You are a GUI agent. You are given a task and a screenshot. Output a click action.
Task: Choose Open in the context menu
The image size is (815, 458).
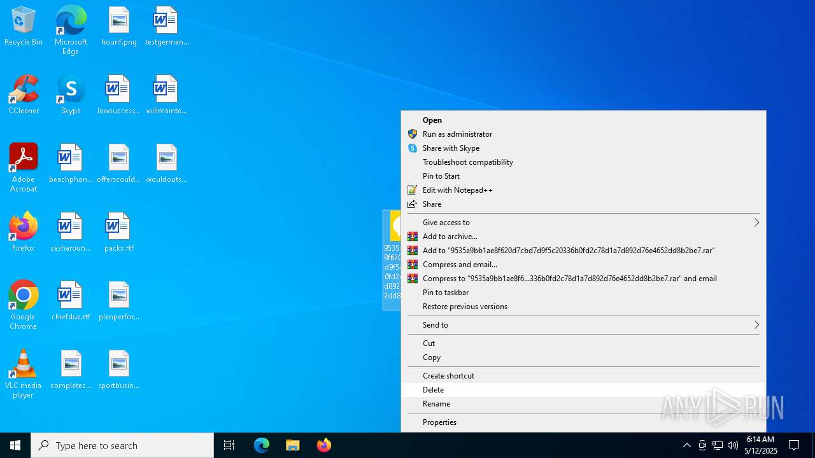point(583,120)
